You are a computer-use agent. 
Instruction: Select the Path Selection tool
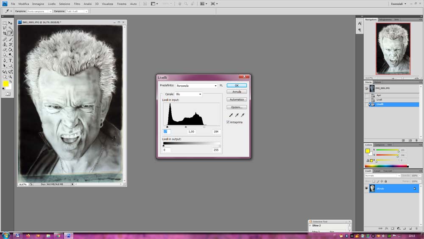click(x=5, y=66)
